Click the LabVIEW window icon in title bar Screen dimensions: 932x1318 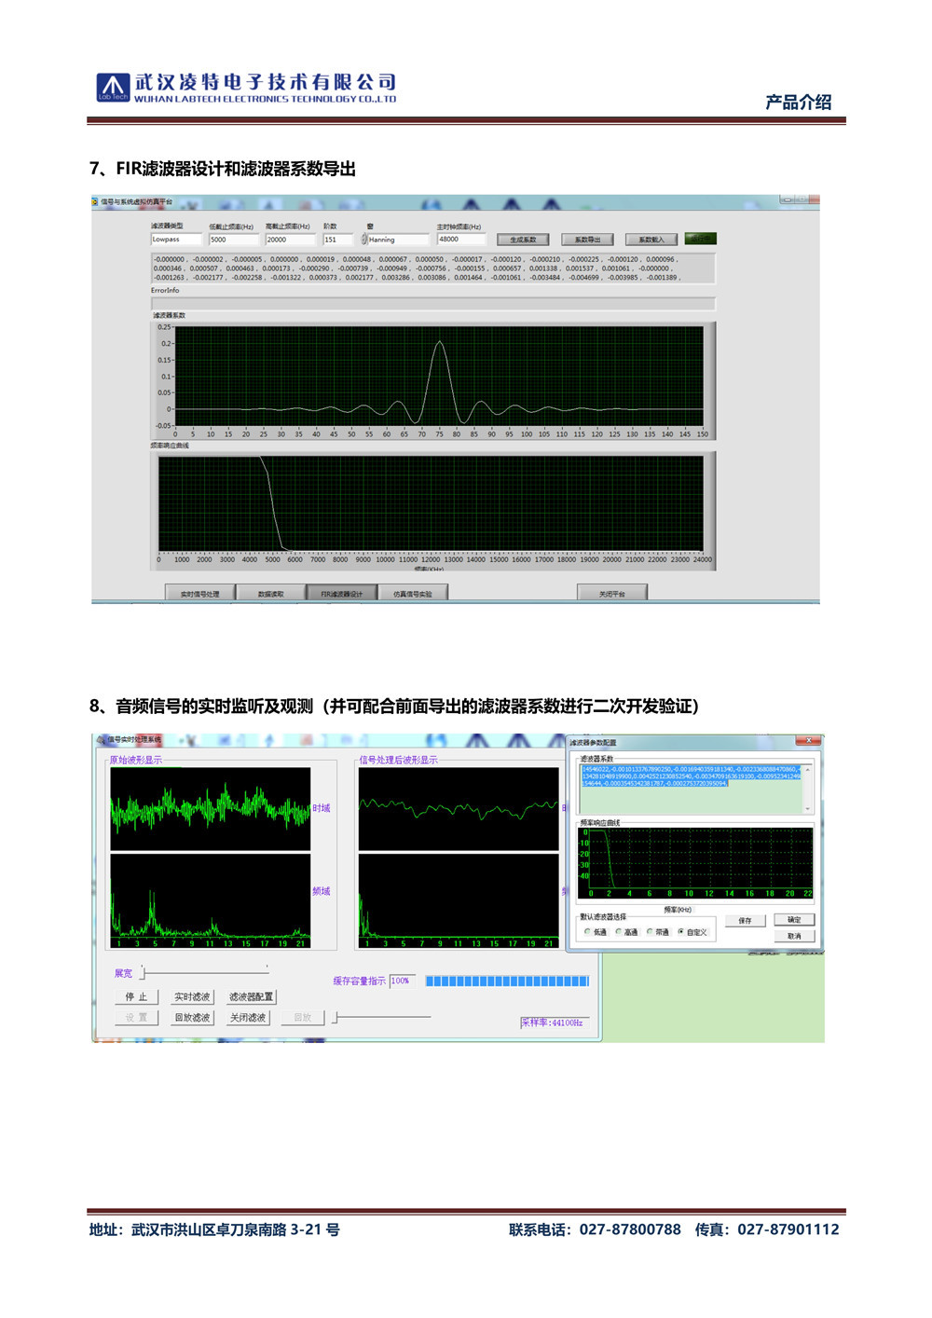pos(95,201)
